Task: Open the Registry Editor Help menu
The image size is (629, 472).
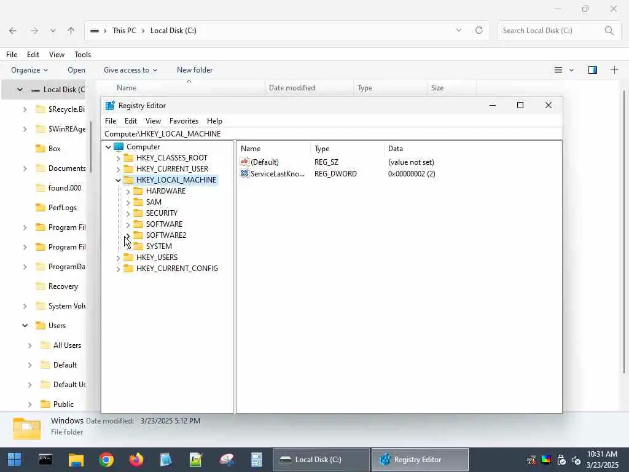Action: coord(214,121)
